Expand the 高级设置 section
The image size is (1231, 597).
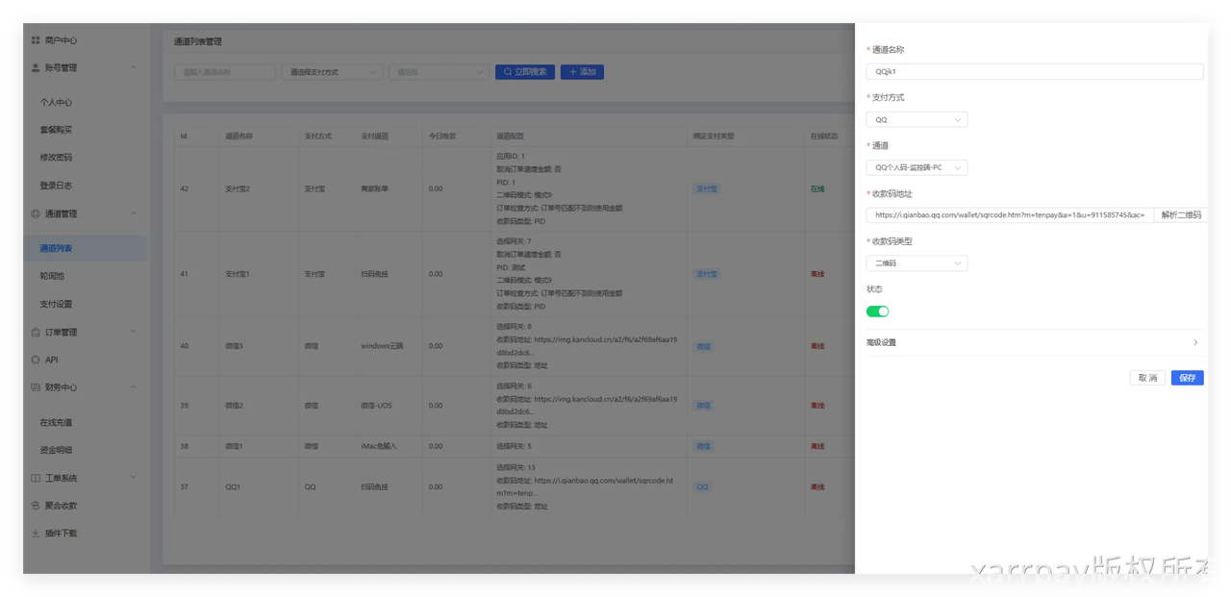tap(1034, 342)
